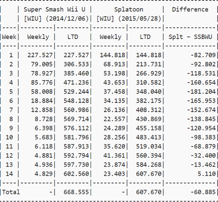Select Smash week 1 weekly value 227.527
The height and width of the screenshot is (202, 218).
click(x=40, y=55)
